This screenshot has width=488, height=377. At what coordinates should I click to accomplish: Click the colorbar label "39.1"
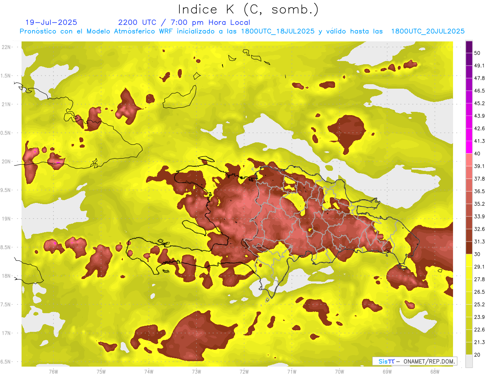tap(479, 166)
